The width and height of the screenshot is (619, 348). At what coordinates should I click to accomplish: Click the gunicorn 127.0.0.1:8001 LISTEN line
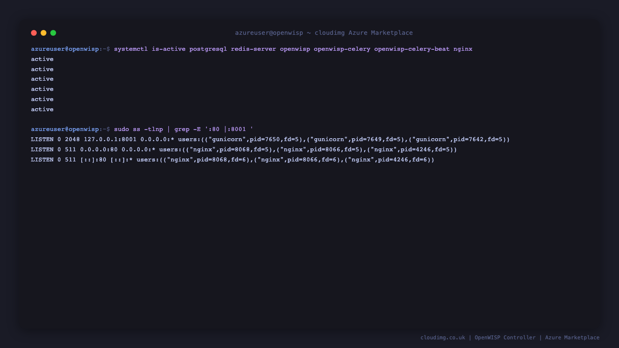click(x=270, y=140)
